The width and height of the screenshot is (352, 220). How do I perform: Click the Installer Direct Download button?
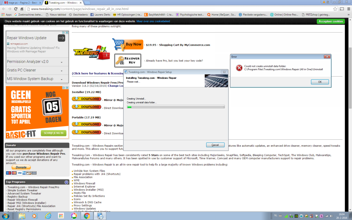tap(87, 107)
